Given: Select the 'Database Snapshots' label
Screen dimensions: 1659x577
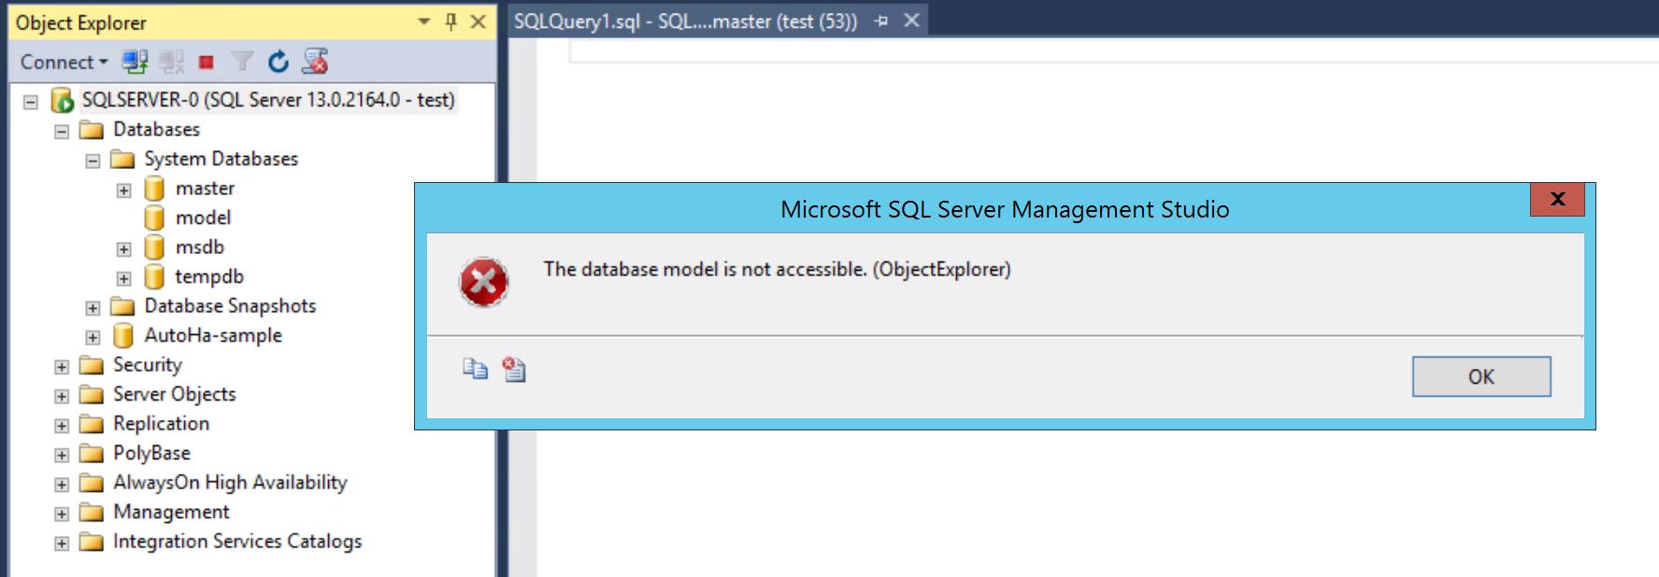Looking at the screenshot, I should (x=230, y=306).
